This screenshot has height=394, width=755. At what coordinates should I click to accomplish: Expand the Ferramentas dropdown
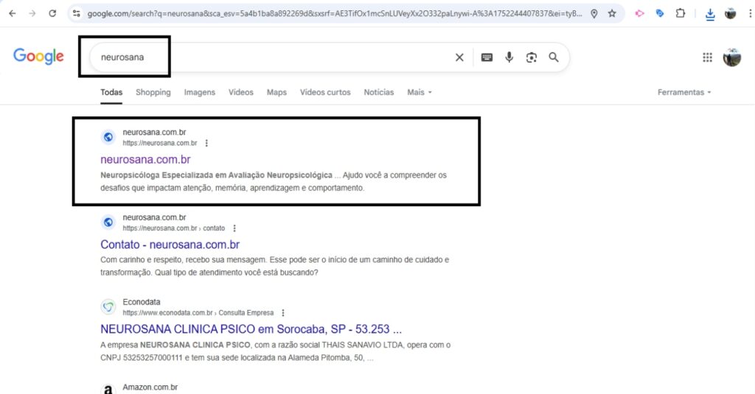coord(684,92)
